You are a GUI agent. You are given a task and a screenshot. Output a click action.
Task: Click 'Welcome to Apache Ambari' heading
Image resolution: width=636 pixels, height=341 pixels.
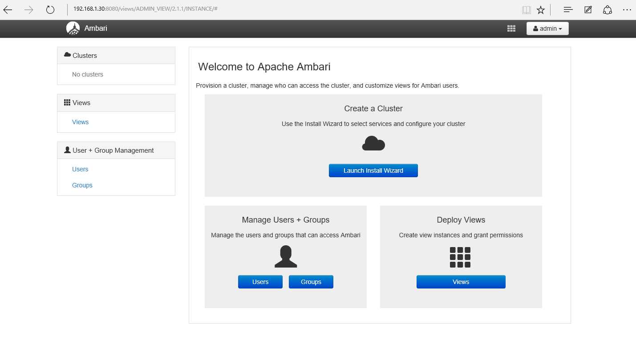pos(264,67)
